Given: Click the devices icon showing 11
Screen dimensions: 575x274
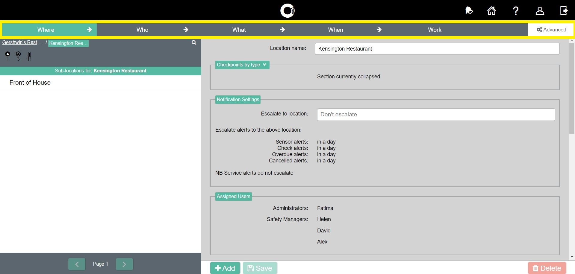Looking at the screenshot, I should 29,54.
